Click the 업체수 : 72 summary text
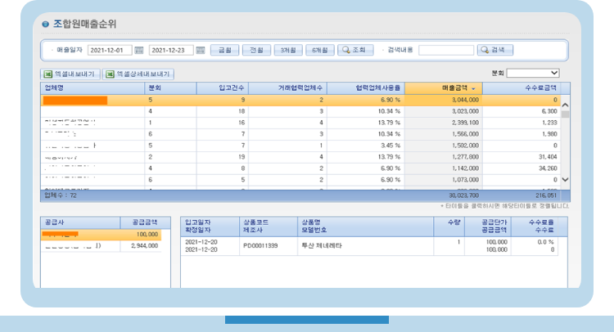The image size is (614, 332). tap(61, 195)
